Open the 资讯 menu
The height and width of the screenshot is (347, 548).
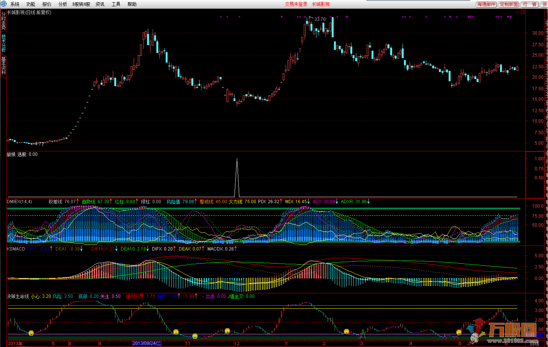pos(100,4)
